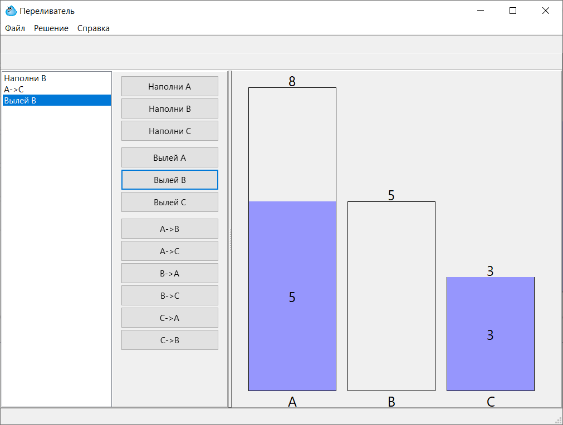Viewport: 563px width, 425px height.
Task: Click the C->A pour button
Action: 170,318
